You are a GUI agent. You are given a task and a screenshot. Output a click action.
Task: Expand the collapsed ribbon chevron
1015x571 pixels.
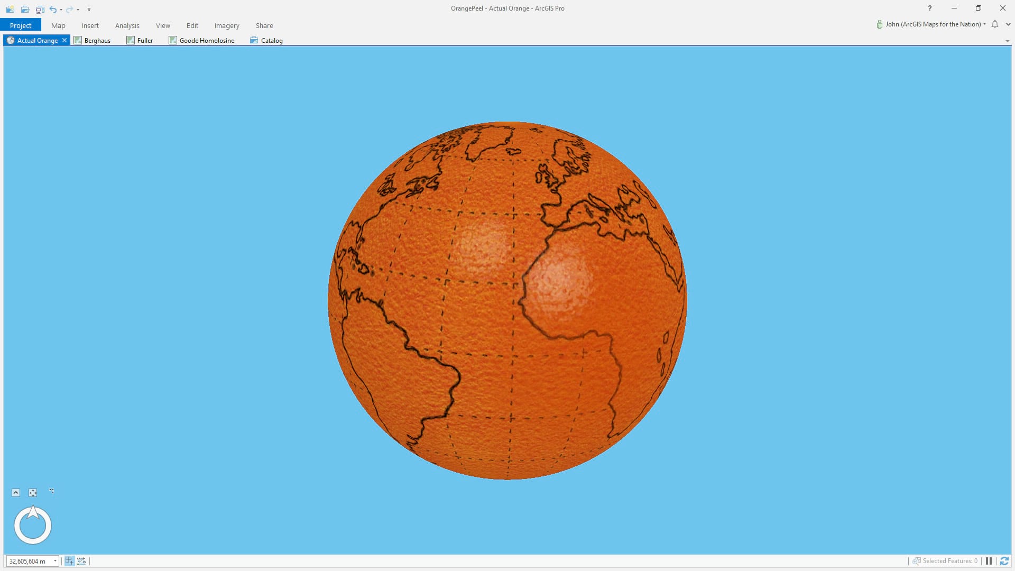click(1008, 24)
